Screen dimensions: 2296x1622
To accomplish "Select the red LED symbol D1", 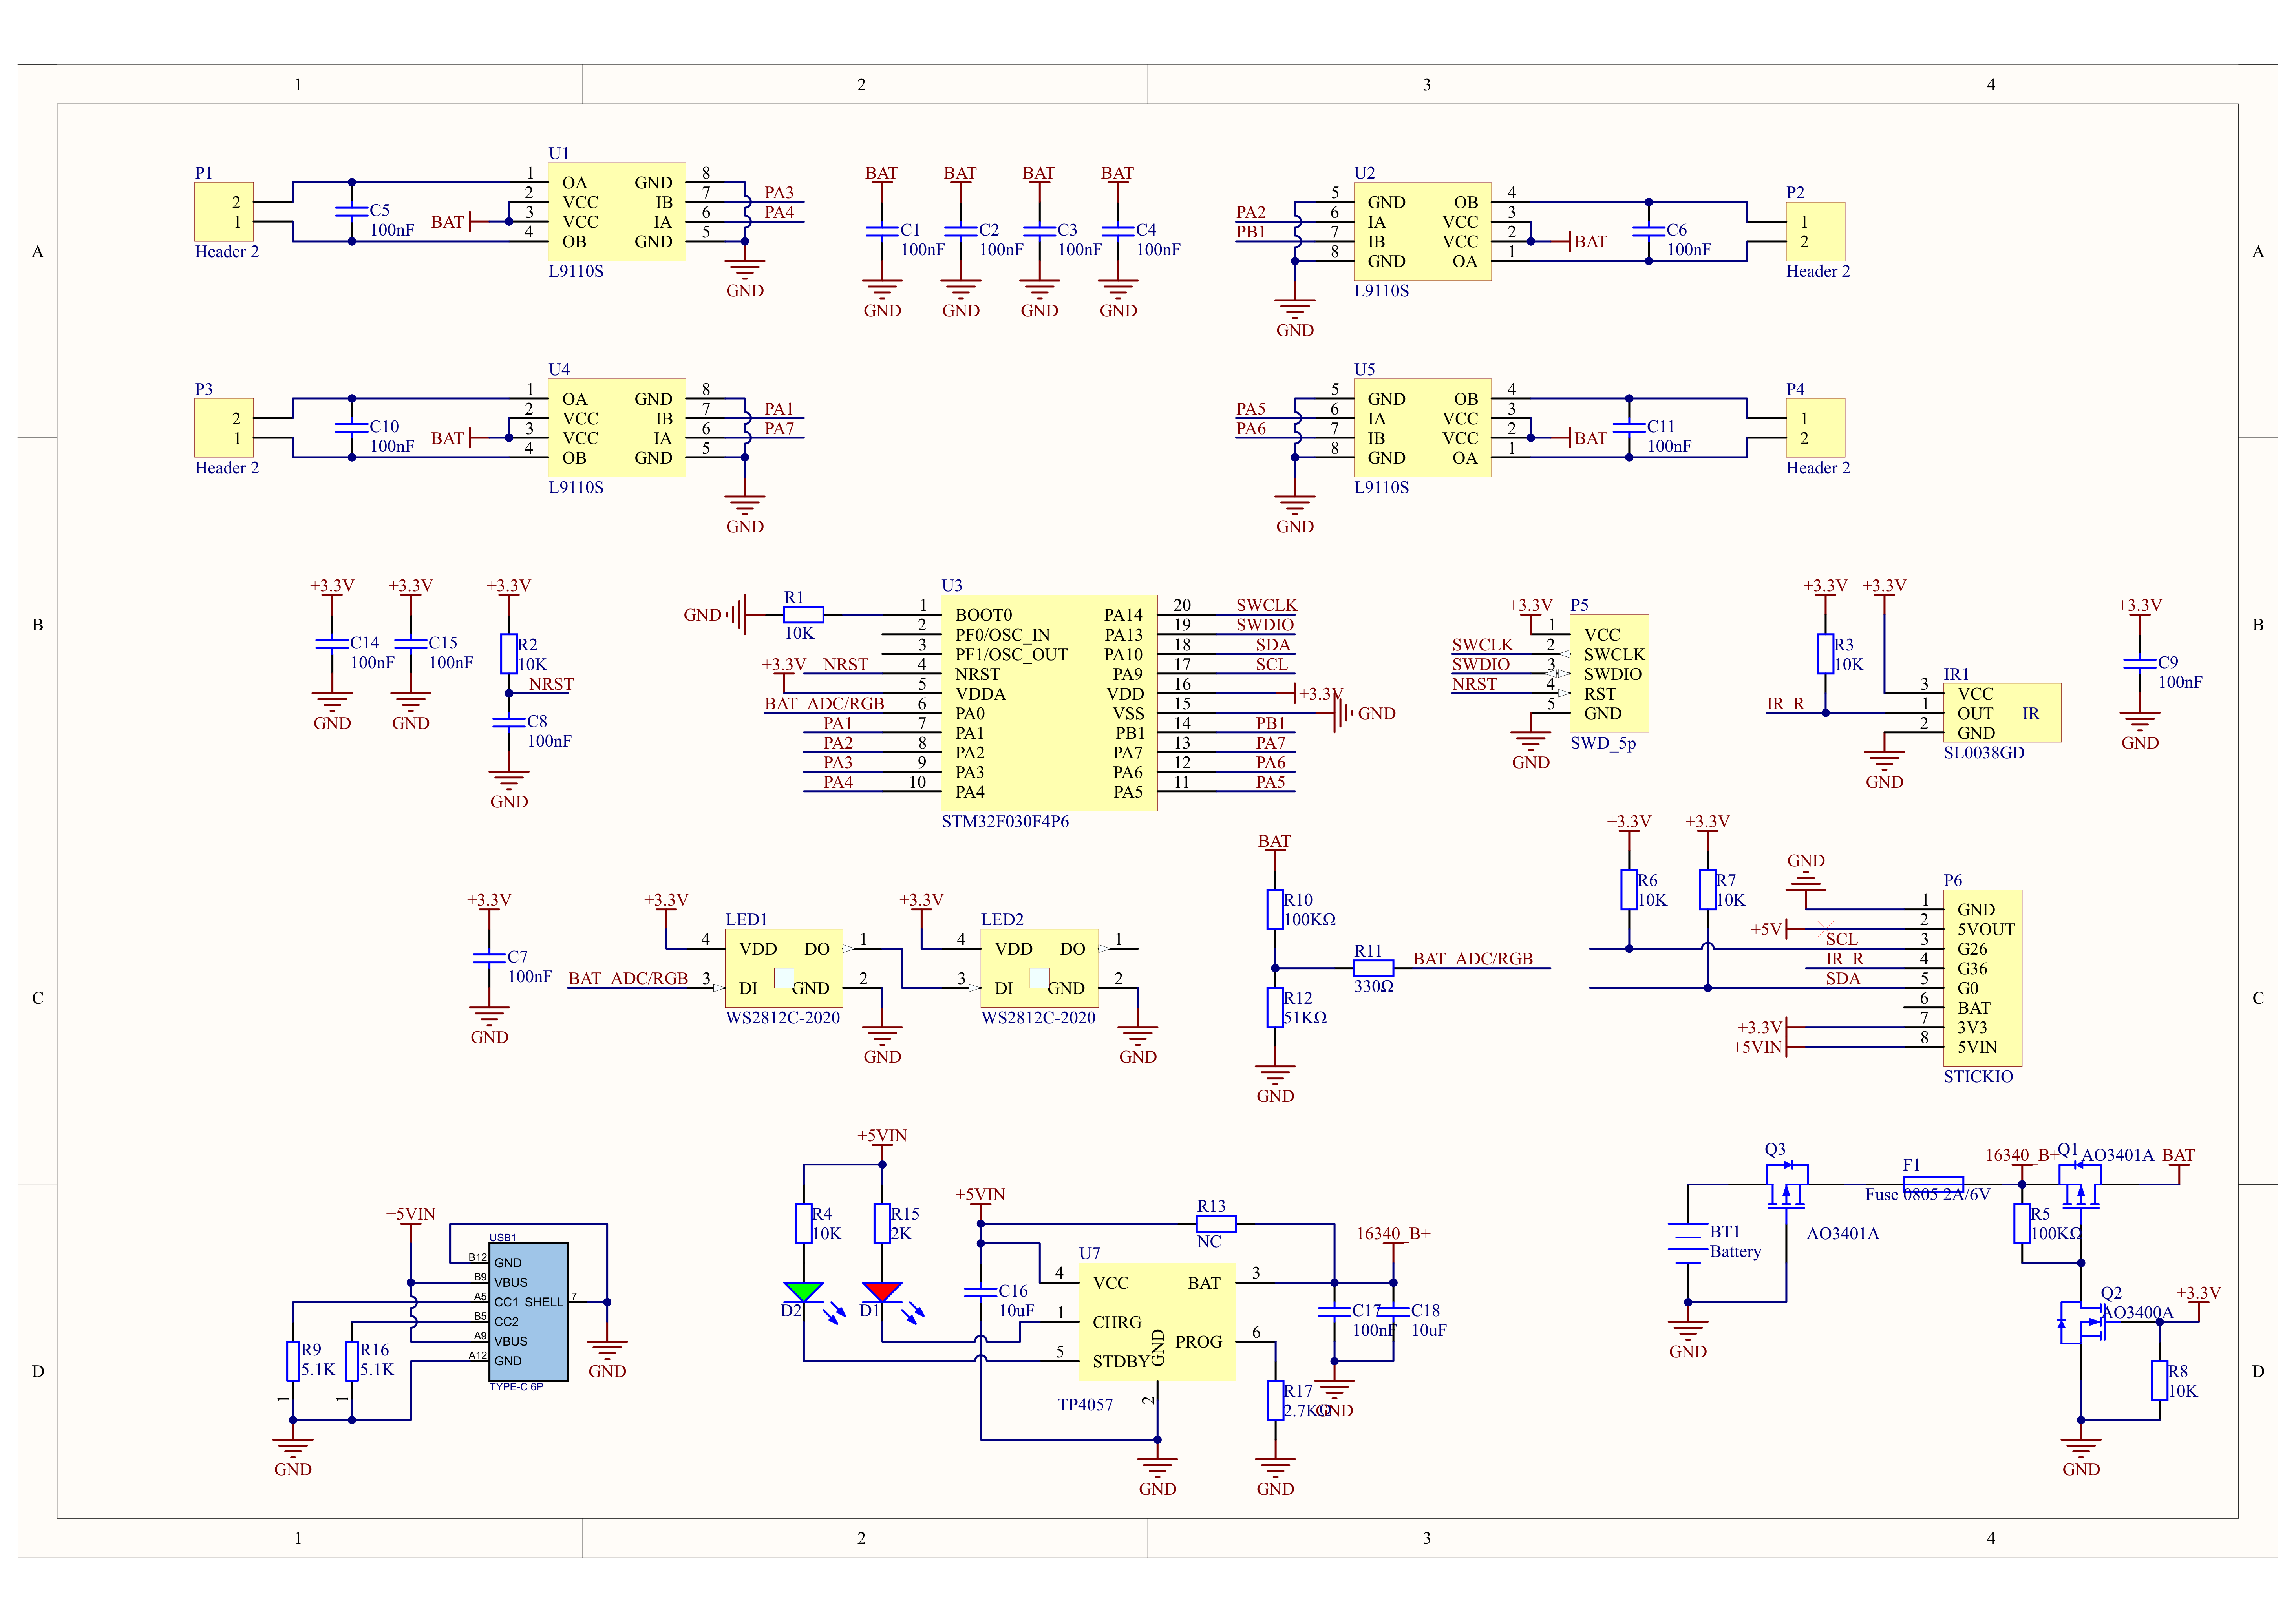I will point(882,1291).
